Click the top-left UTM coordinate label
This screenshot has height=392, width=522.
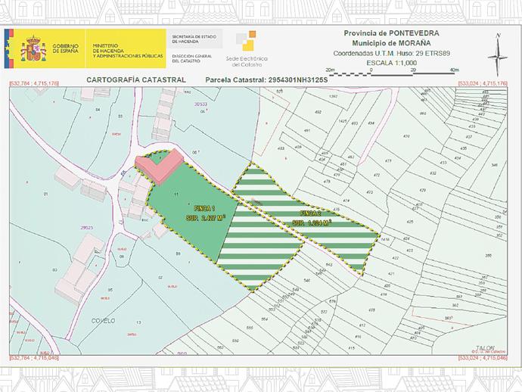(x=33, y=83)
